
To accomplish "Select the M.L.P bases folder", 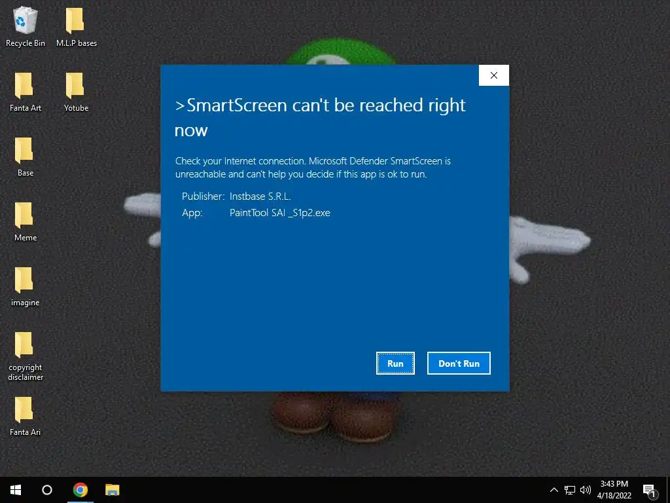I will (76, 26).
